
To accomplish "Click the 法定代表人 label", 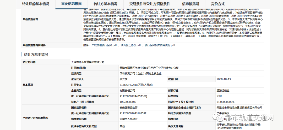I will (x=78, y=79).
